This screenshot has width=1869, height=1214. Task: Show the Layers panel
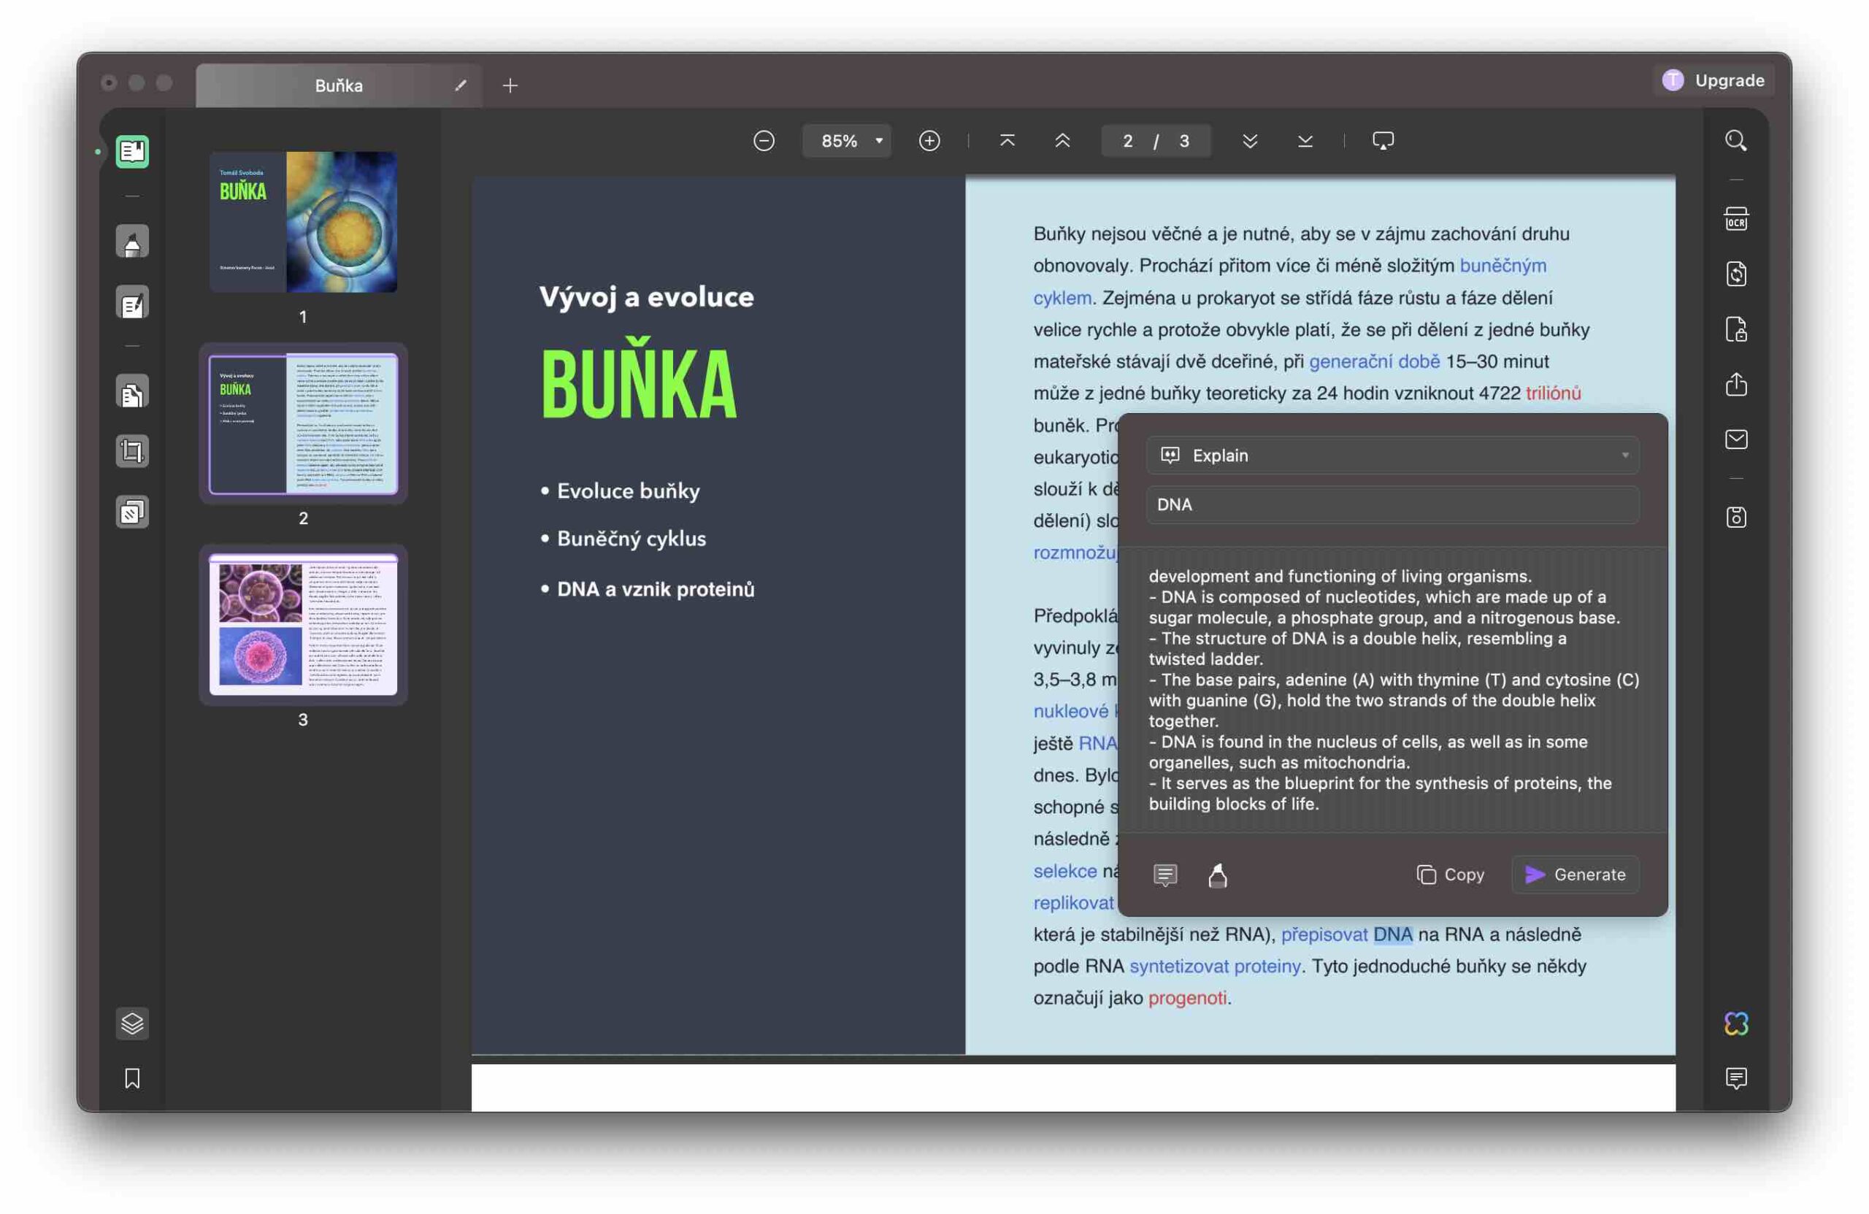[132, 1024]
